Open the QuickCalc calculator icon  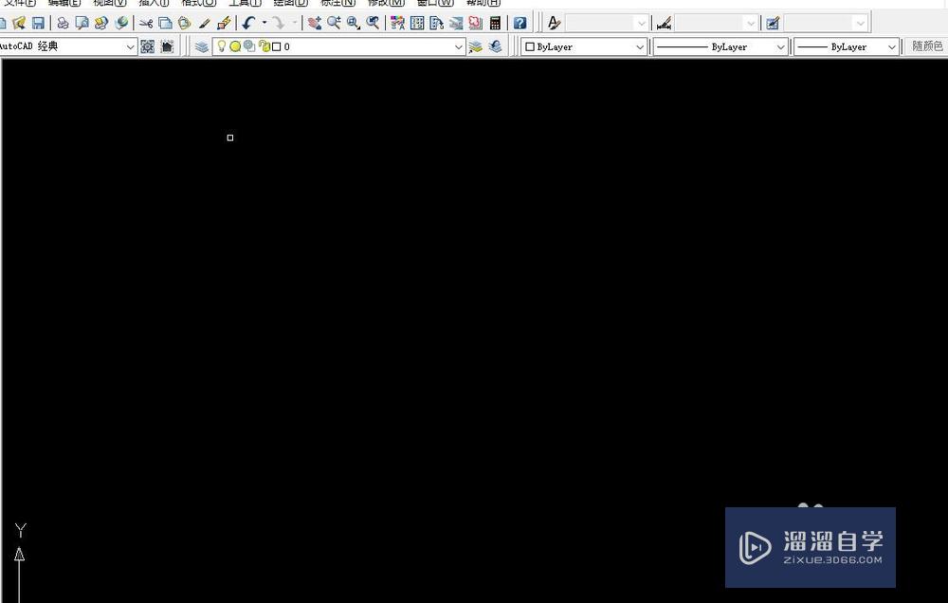[x=495, y=22]
